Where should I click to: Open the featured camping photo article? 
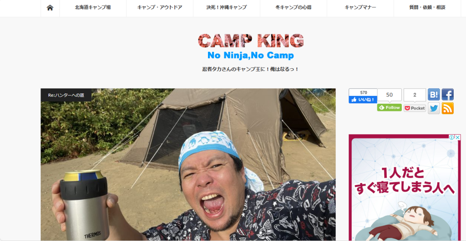pyautogui.click(x=188, y=165)
